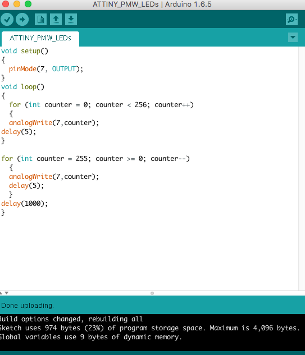Click the yellow minimize window button
Viewport: 305px width, 355px height.
point(17,4)
